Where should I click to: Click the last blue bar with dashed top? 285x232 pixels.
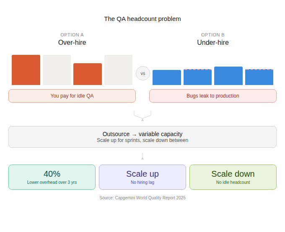[259, 77]
